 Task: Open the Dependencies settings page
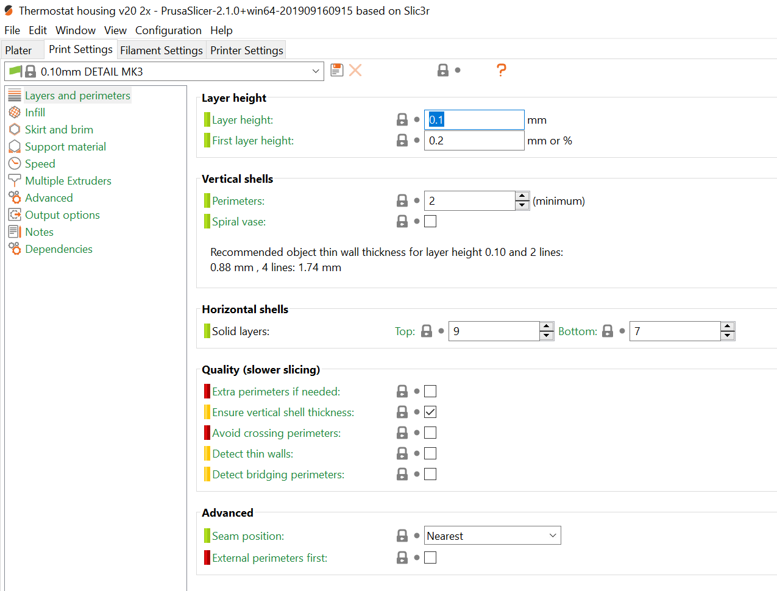pos(59,249)
